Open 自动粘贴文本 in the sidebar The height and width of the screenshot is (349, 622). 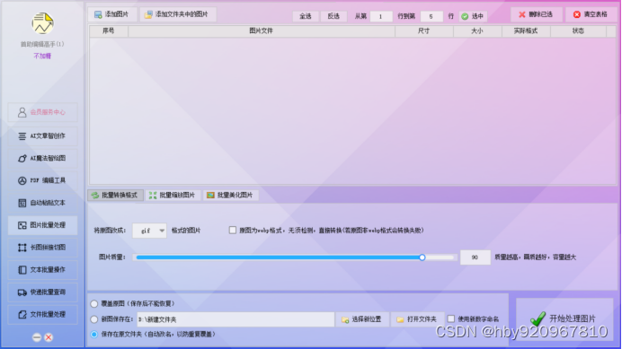point(42,203)
